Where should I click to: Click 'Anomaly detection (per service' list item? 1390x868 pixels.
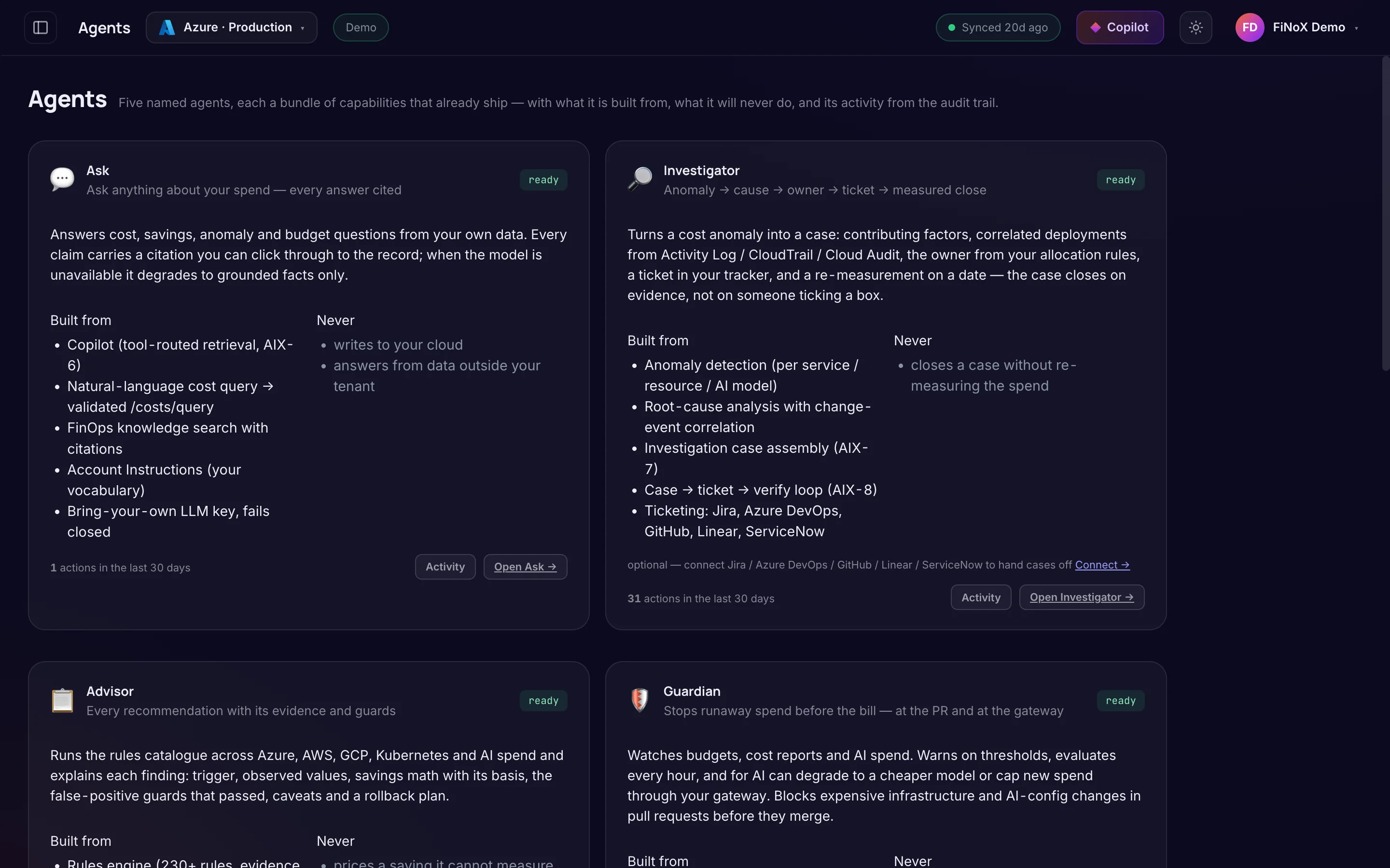coord(751,375)
